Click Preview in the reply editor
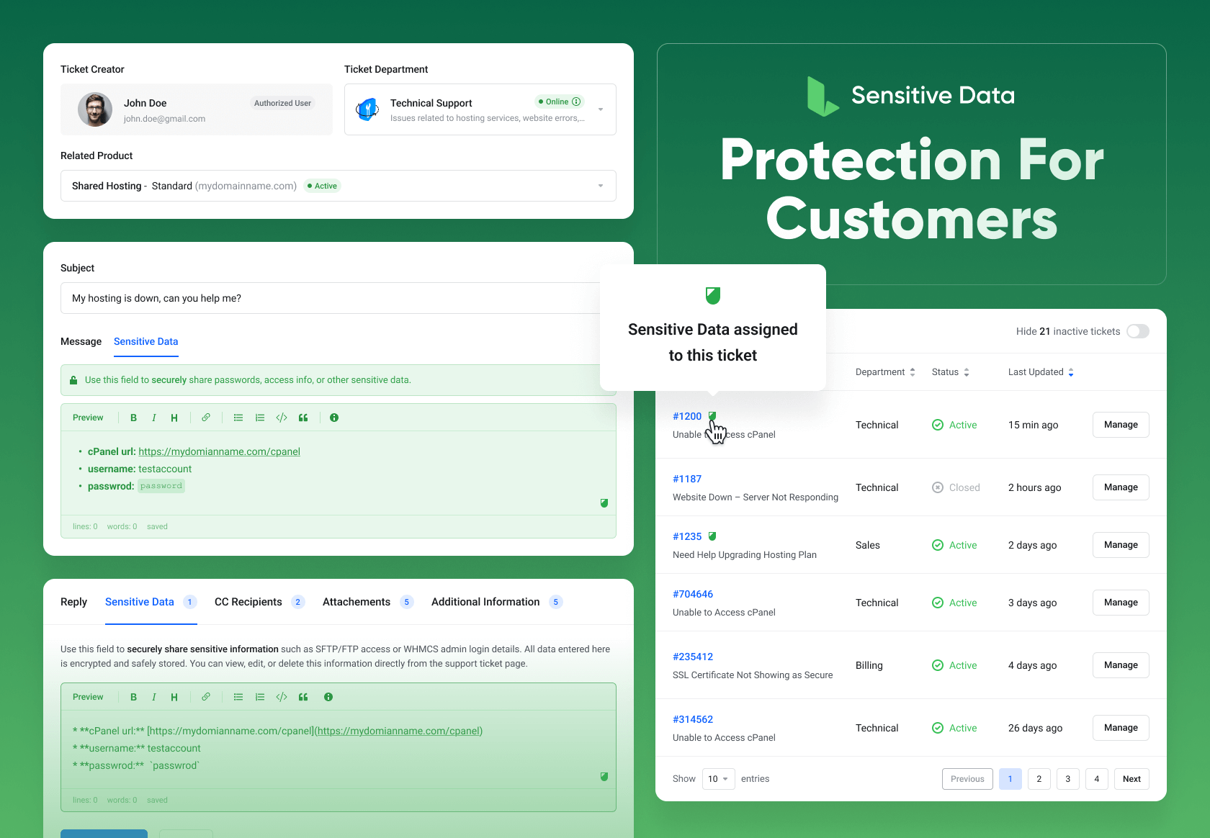The width and height of the screenshot is (1210, 838). (88, 697)
